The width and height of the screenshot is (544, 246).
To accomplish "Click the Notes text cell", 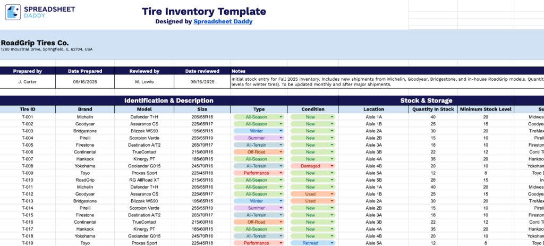I will pyautogui.click(x=387, y=82).
